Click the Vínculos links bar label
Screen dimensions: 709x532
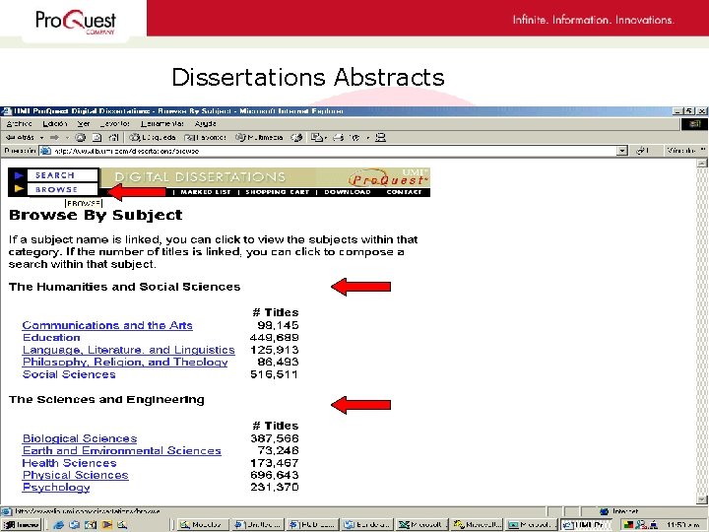pyautogui.click(x=682, y=151)
